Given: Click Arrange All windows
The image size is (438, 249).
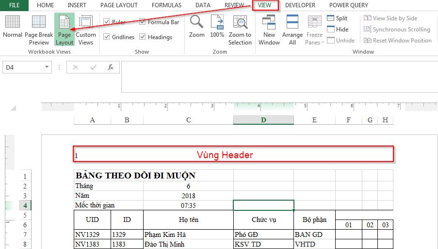Looking at the screenshot, I should (292, 29).
